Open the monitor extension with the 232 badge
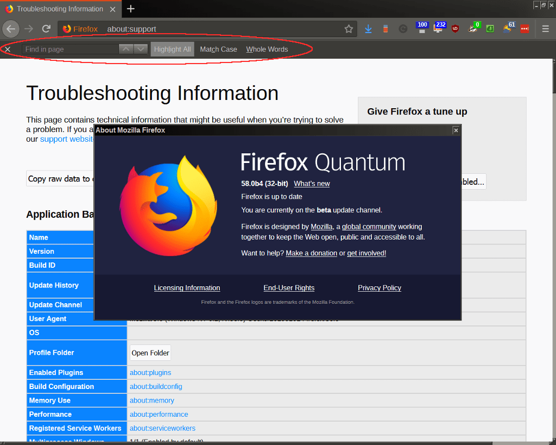Screen dimensions: 556x445 tap(439, 28)
